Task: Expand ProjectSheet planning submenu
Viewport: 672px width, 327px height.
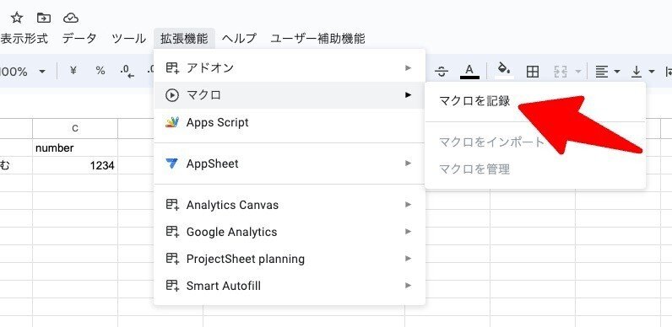Action: click(x=290, y=259)
